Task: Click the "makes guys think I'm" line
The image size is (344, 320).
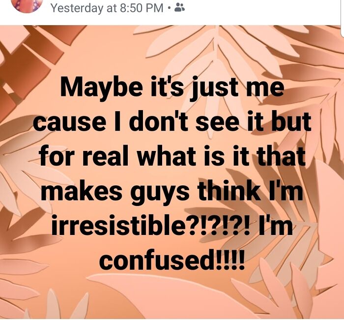Action: tap(172, 191)
